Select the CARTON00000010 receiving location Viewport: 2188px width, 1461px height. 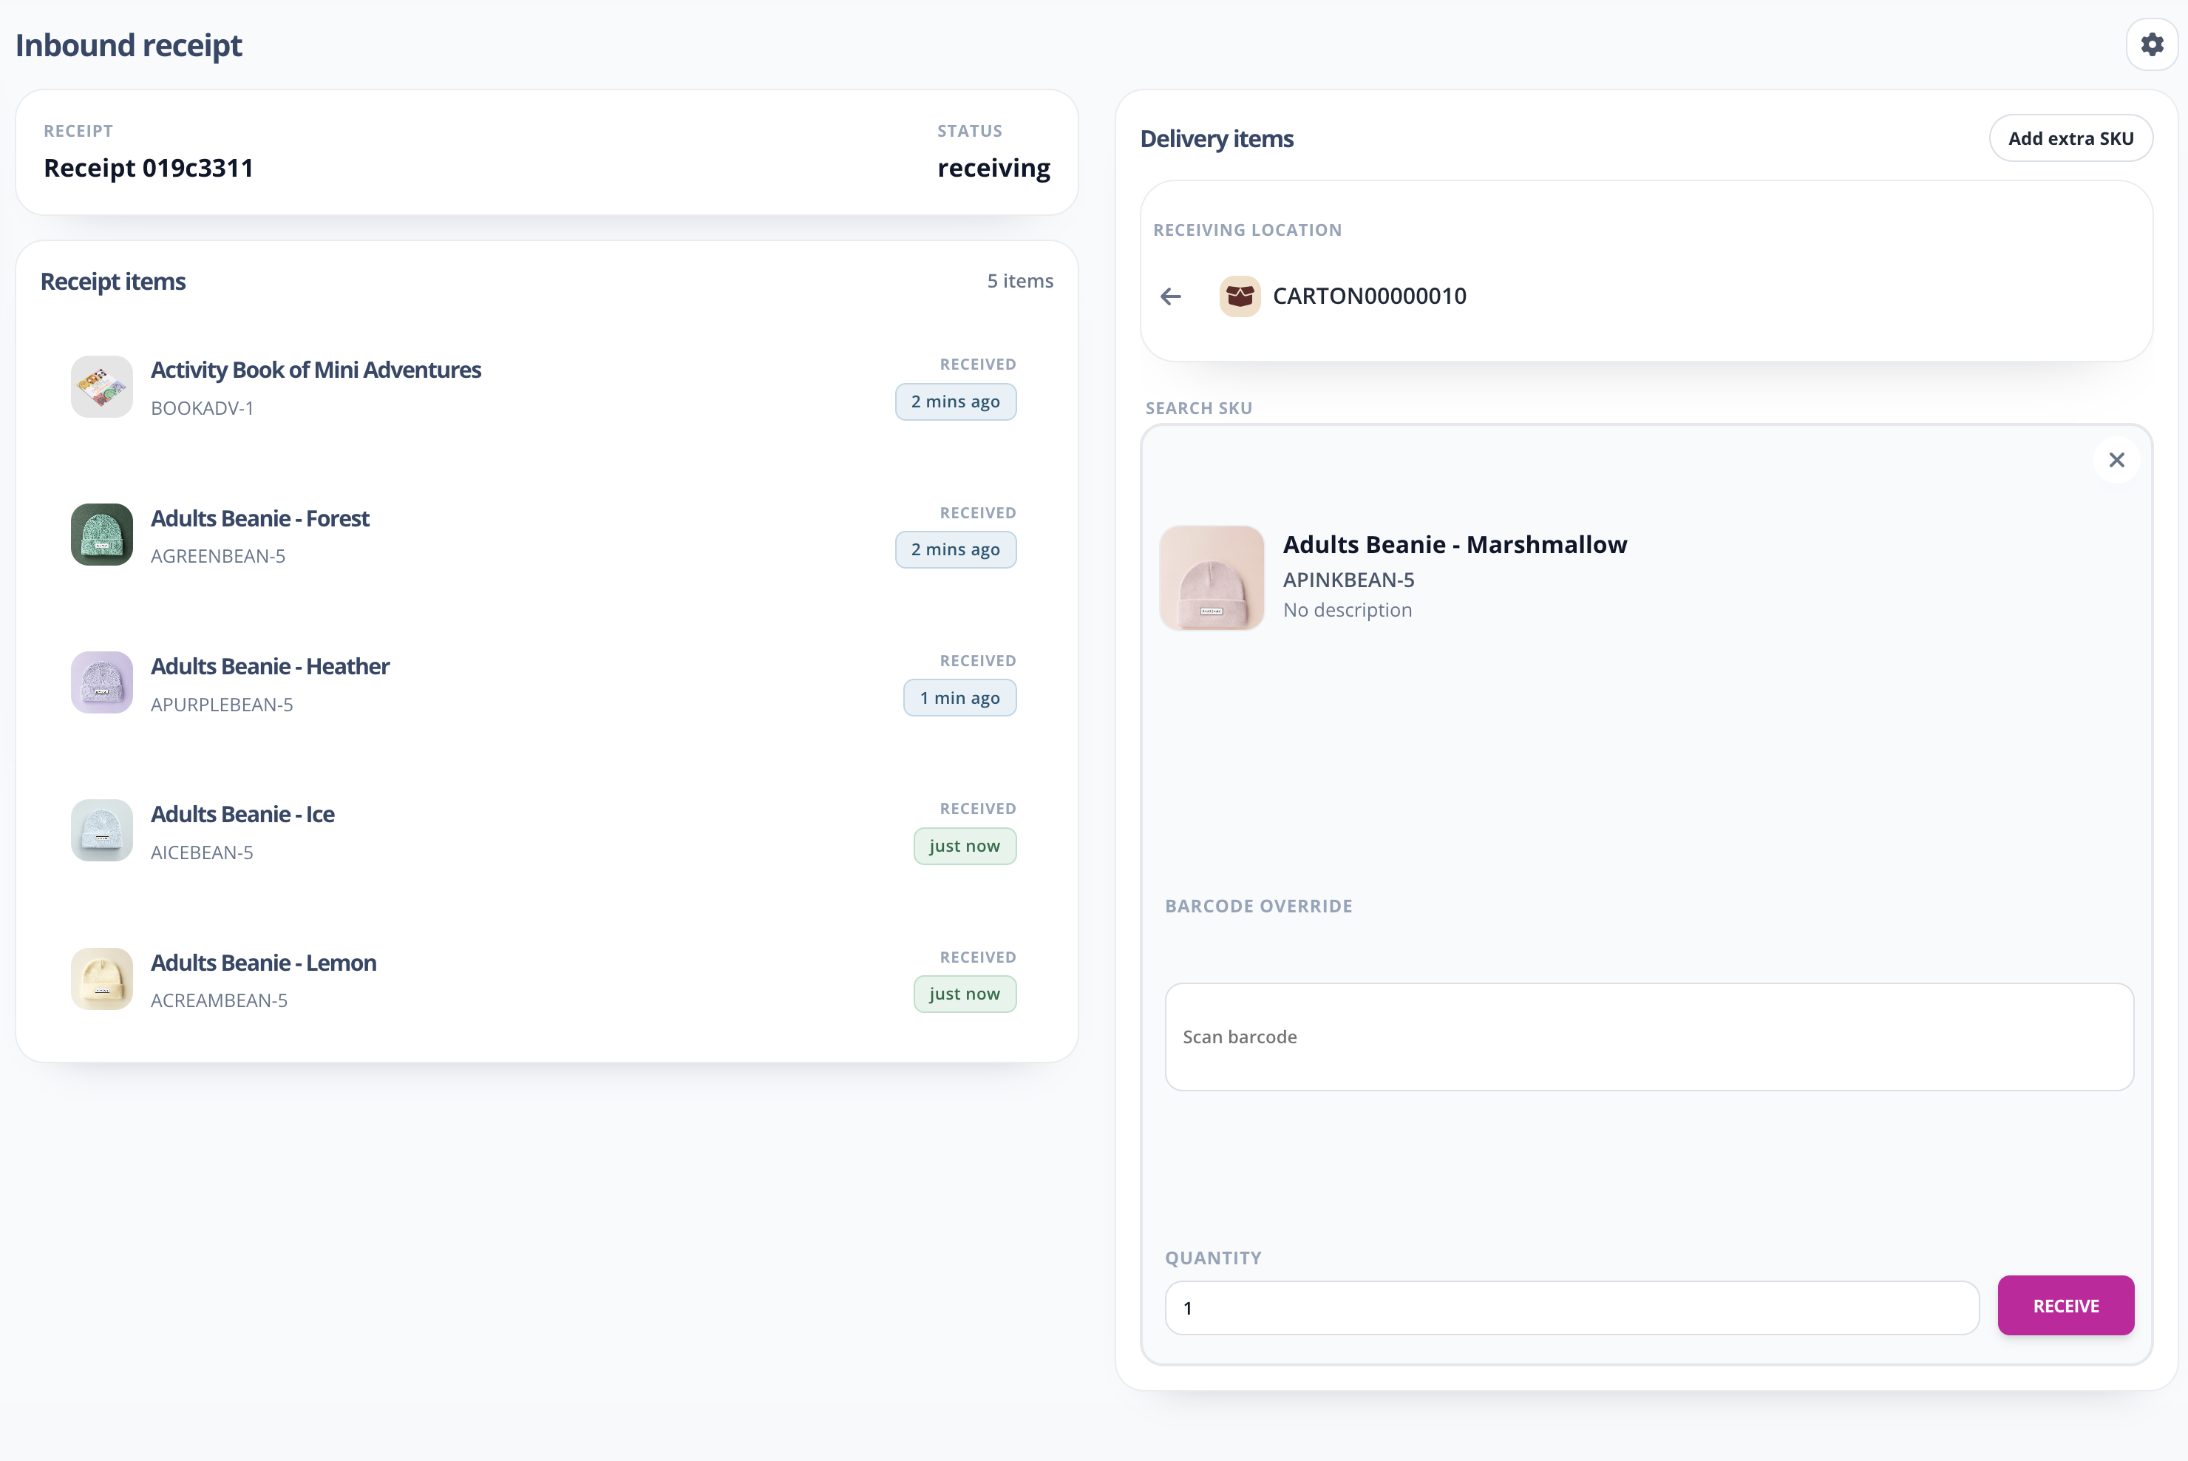[x=1369, y=295]
